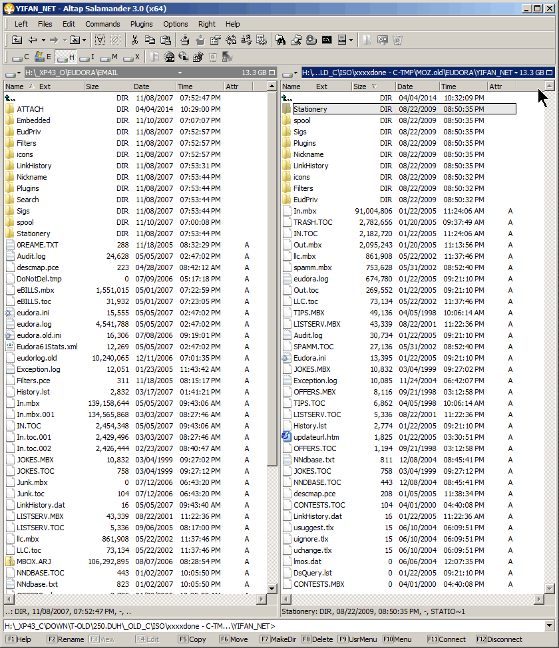Open command line history dropdown
Image resolution: width=559 pixels, height=648 pixels.
coord(549,625)
